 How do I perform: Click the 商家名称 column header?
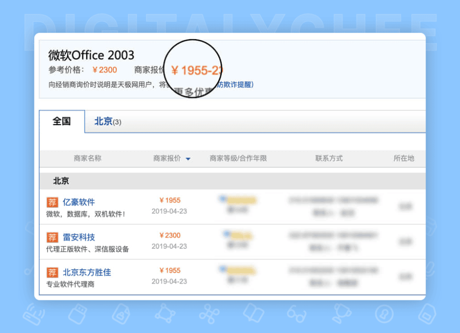87,158
